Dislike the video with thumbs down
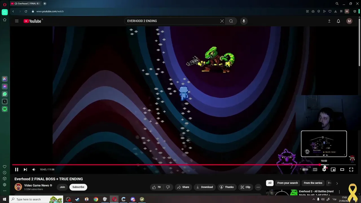Viewport: 361px width, 203px height. pyautogui.click(x=168, y=187)
